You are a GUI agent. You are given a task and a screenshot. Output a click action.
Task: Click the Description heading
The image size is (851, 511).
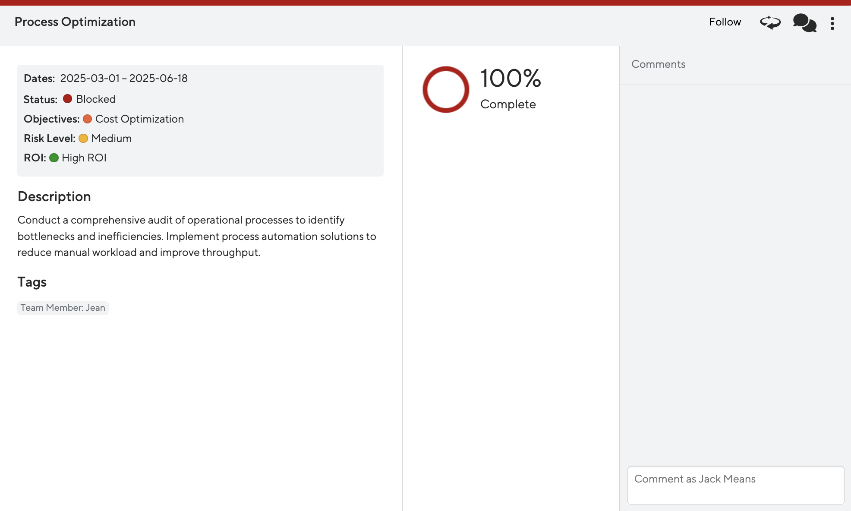coord(54,197)
